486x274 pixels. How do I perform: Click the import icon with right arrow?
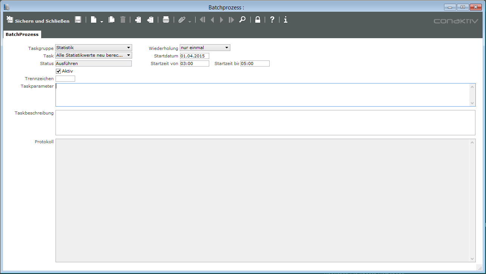click(x=138, y=20)
